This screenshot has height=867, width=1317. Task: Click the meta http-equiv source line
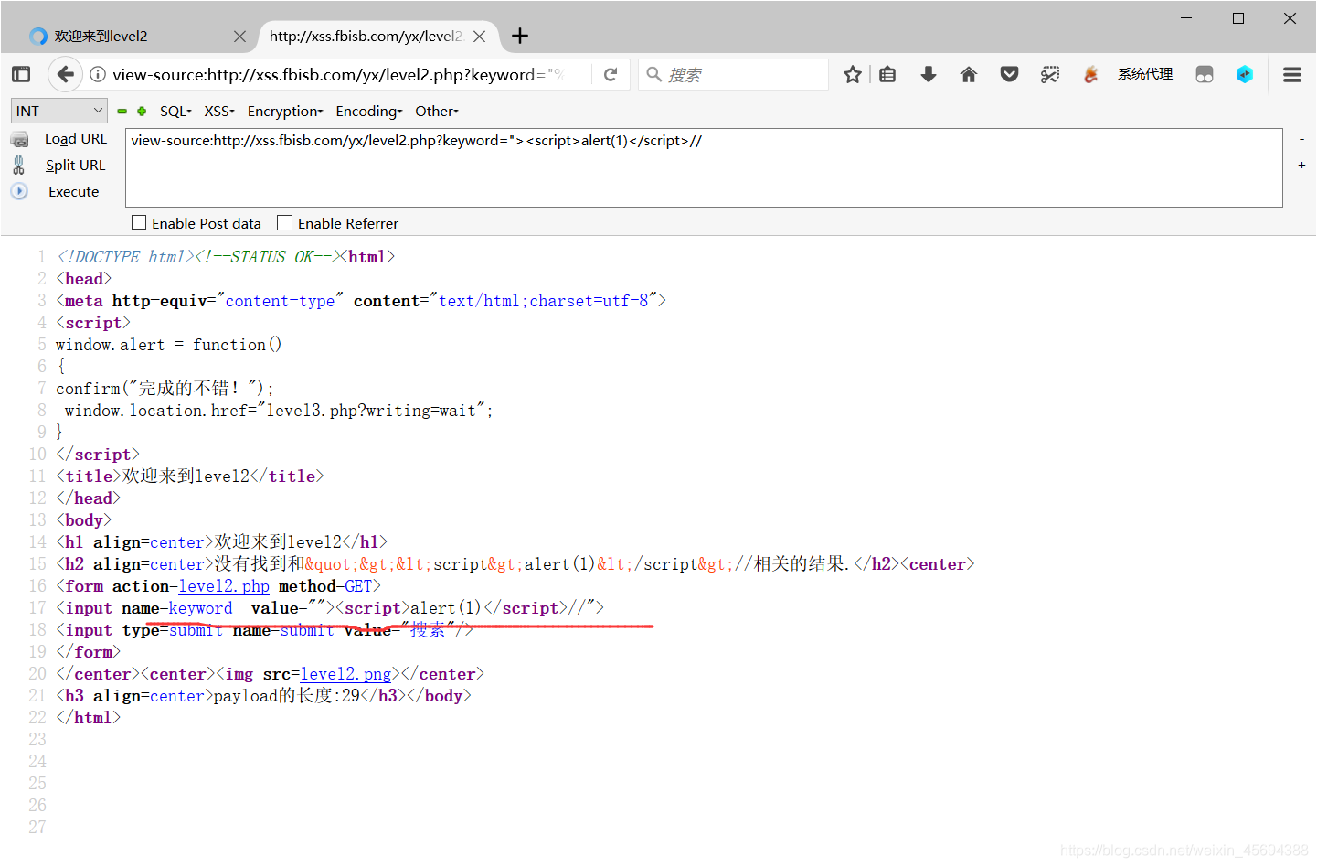click(x=361, y=301)
